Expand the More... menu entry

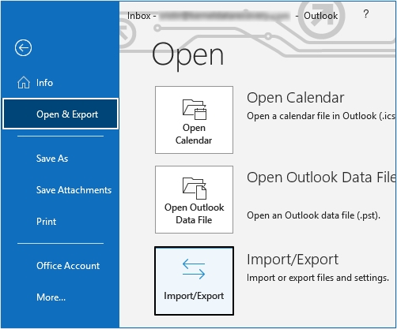pos(51,297)
